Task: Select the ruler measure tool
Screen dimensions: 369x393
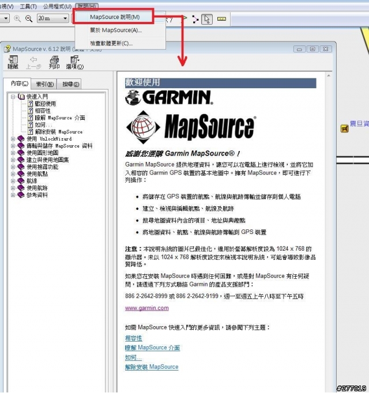Action: [x=221, y=19]
